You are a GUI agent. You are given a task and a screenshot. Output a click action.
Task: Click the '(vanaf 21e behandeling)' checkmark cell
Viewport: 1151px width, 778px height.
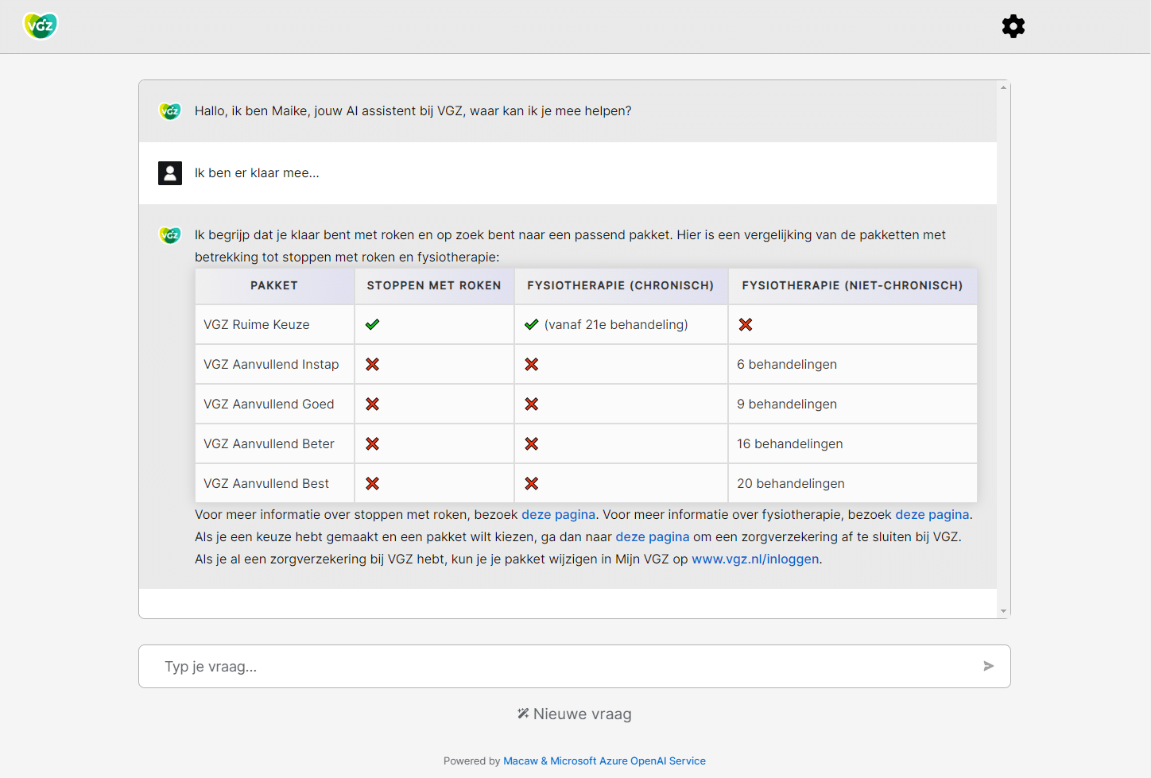pyautogui.click(x=621, y=324)
